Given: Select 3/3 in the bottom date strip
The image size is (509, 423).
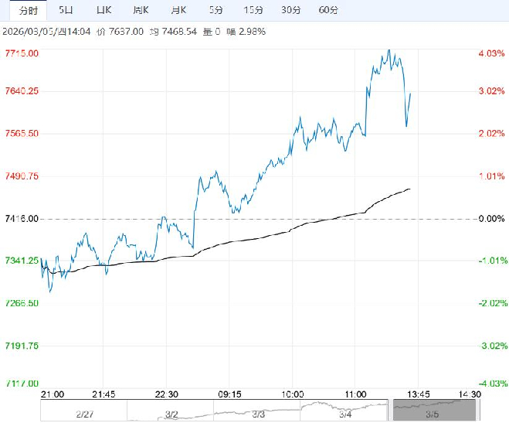Looking at the screenshot, I should [x=260, y=414].
